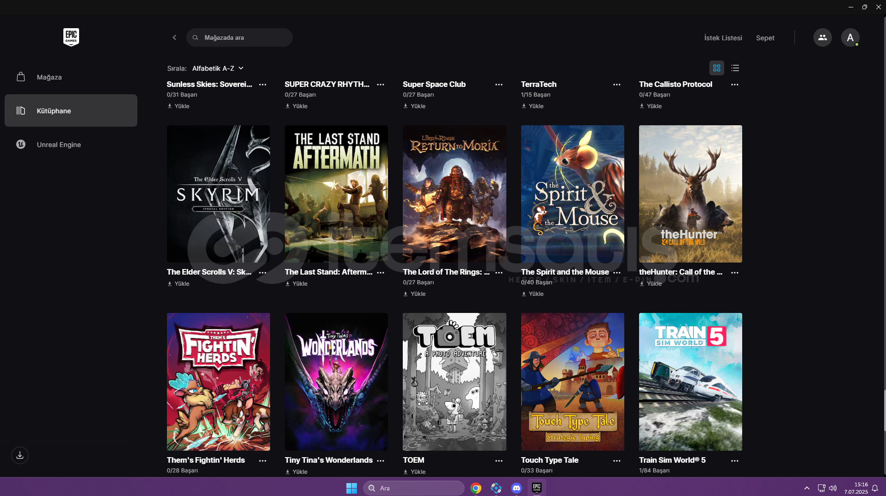Click Yükle under The Elder Scrolls V

(x=178, y=283)
